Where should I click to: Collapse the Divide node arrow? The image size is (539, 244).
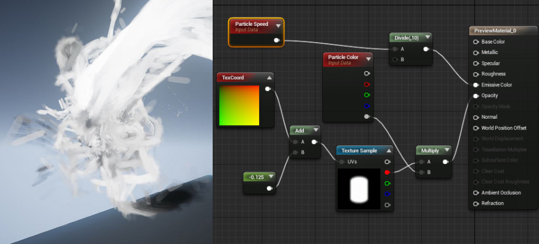pyautogui.click(x=427, y=38)
